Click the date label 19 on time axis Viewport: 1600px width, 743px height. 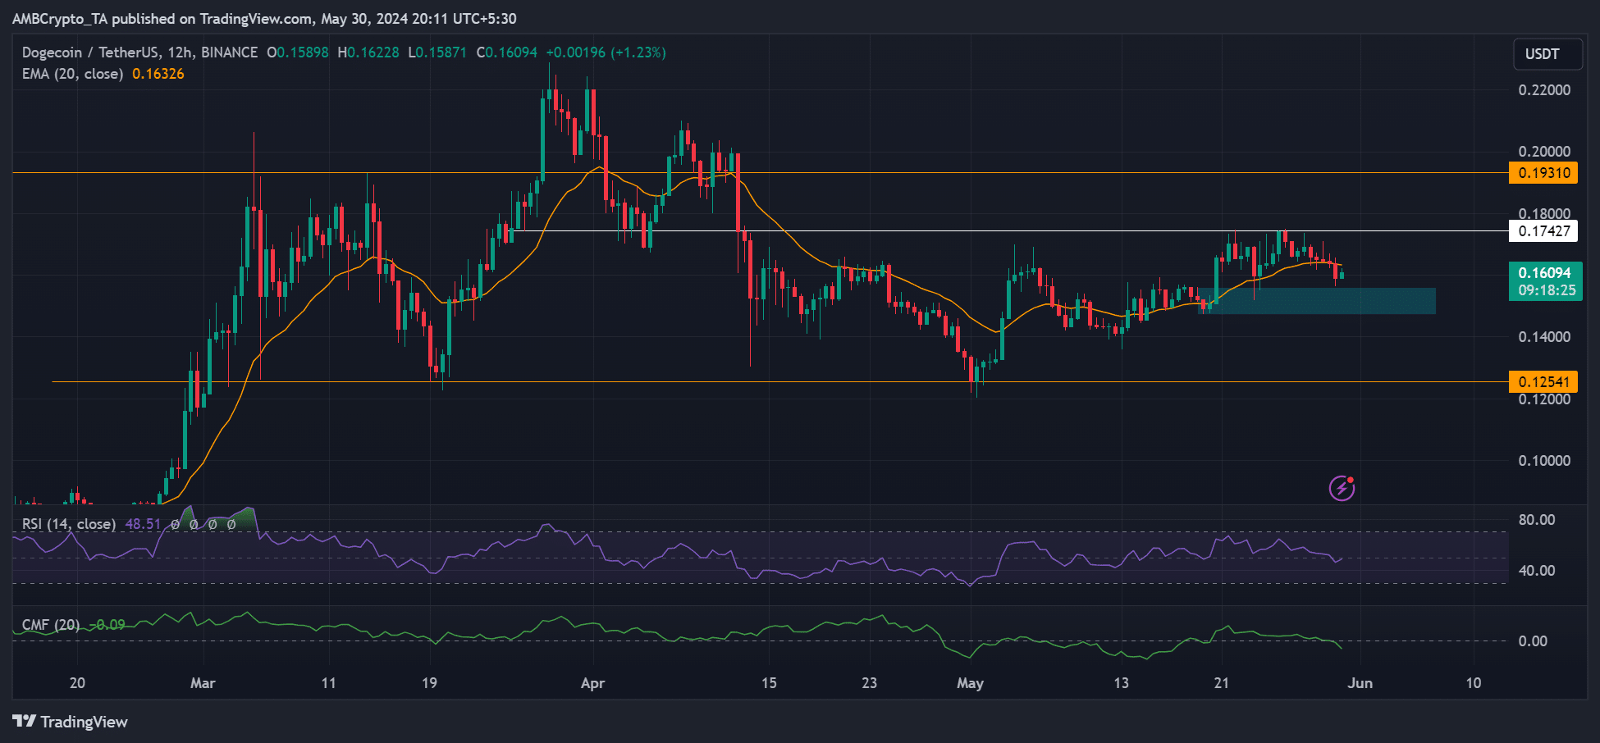click(429, 683)
